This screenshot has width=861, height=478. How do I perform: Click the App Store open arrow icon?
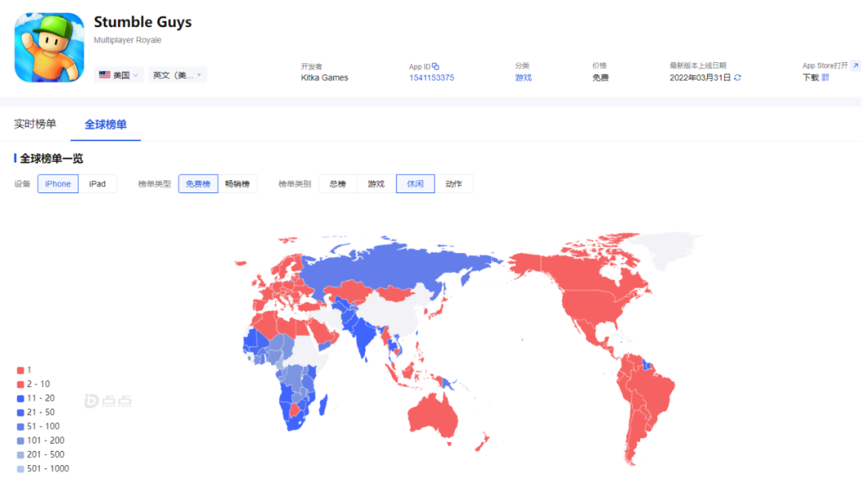(855, 65)
